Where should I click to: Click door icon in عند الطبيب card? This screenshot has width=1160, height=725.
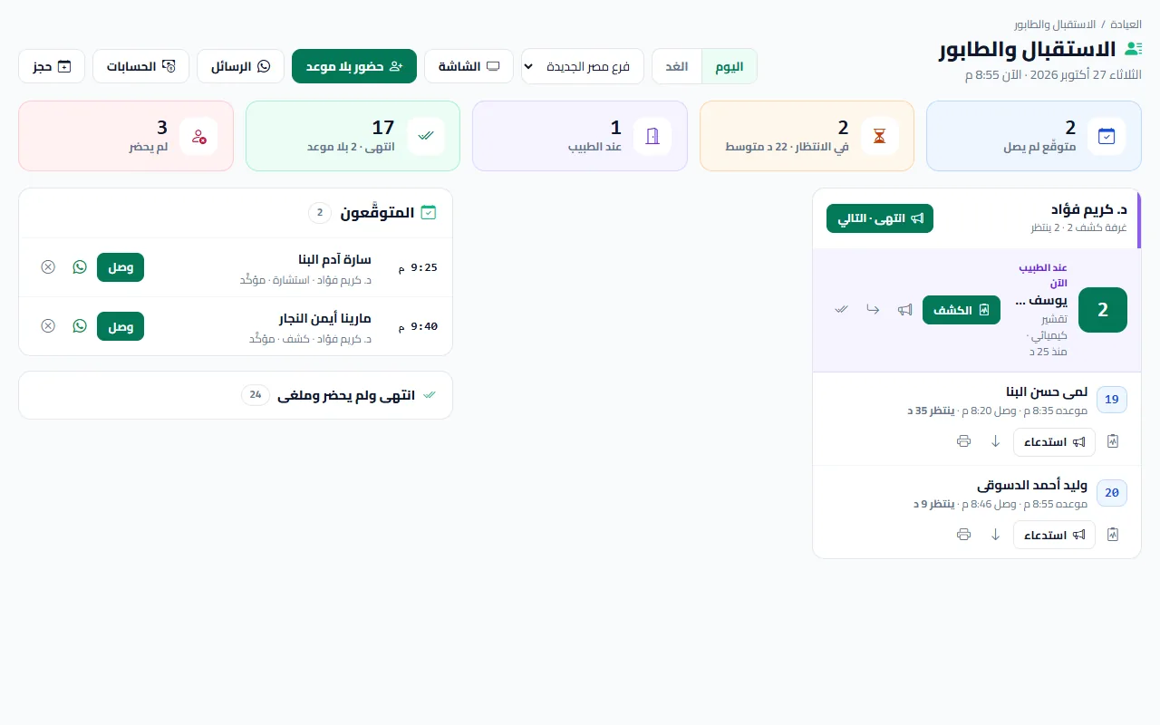click(x=652, y=136)
